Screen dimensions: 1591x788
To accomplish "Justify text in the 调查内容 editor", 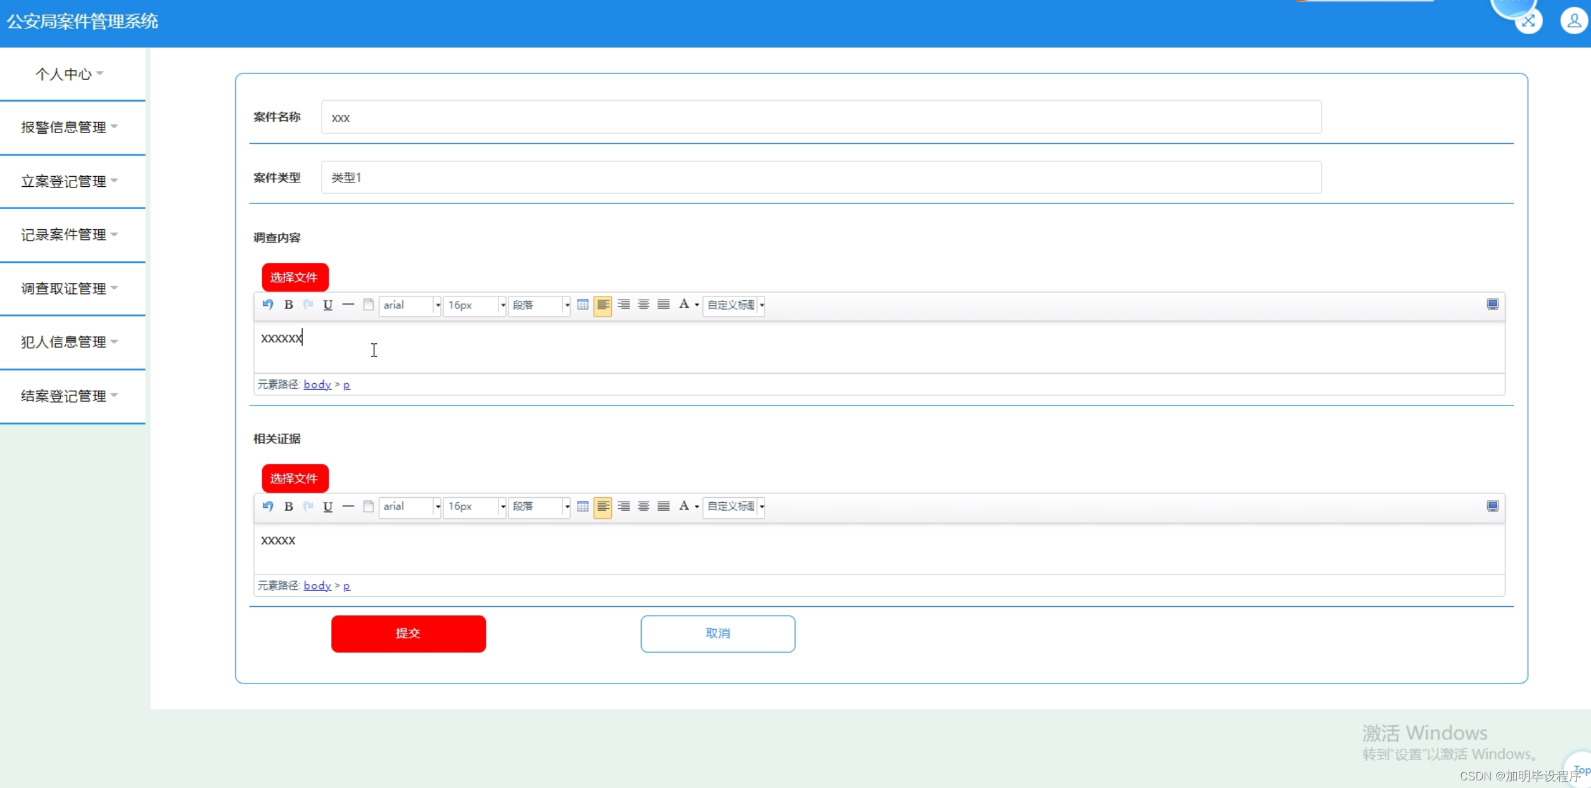I will point(663,305).
